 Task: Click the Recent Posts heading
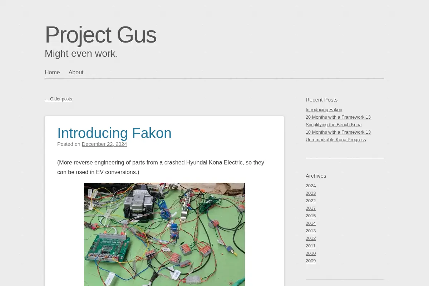(x=321, y=99)
